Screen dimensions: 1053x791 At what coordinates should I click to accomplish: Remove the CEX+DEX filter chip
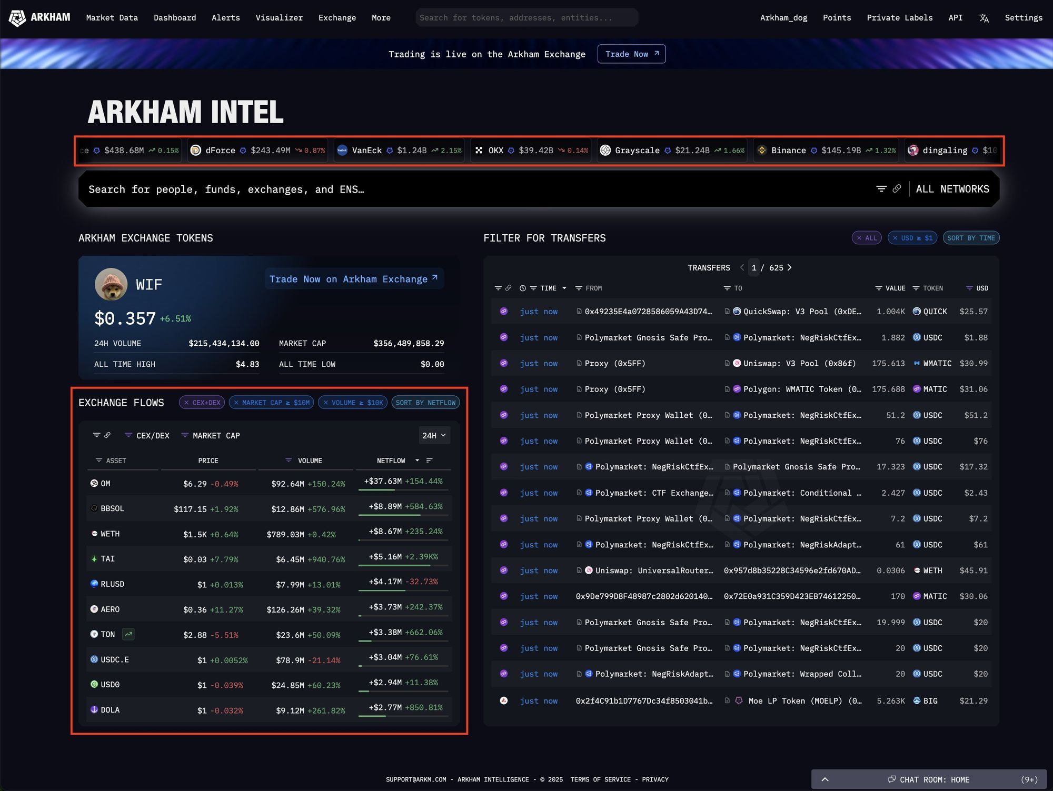tap(186, 403)
